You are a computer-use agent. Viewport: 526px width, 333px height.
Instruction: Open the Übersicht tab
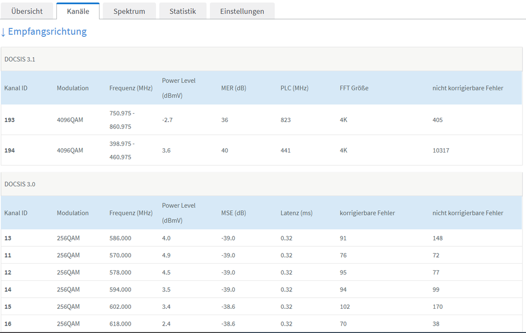click(x=27, y=11)
